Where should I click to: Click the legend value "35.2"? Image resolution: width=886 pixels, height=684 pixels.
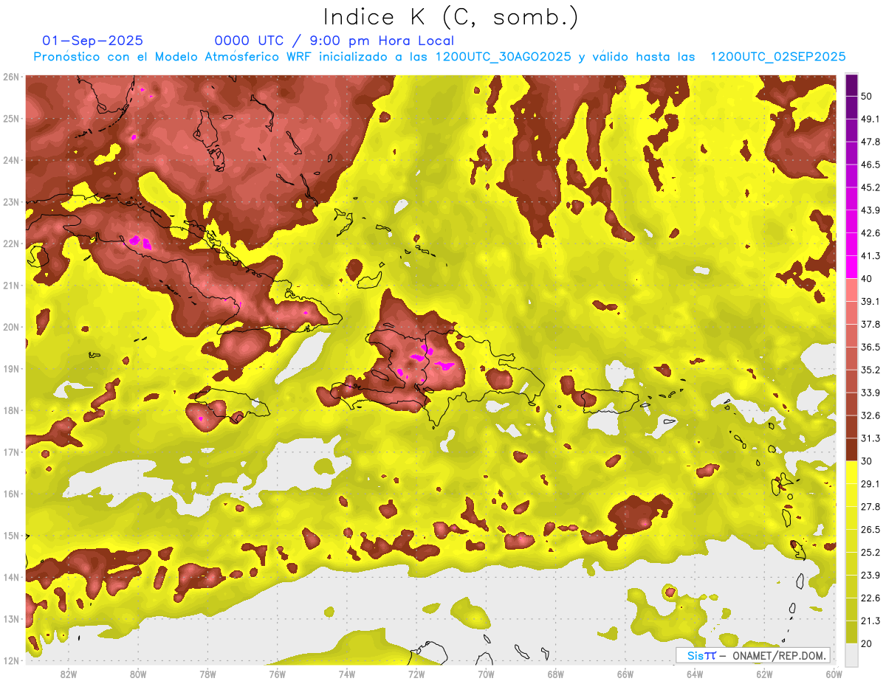[x=870, y=370]
